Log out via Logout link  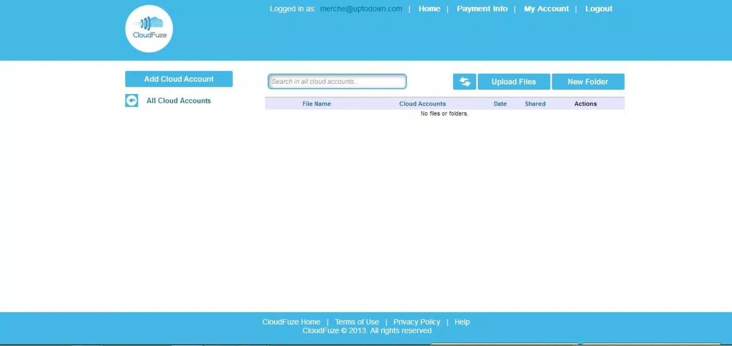tap(599, 9)
